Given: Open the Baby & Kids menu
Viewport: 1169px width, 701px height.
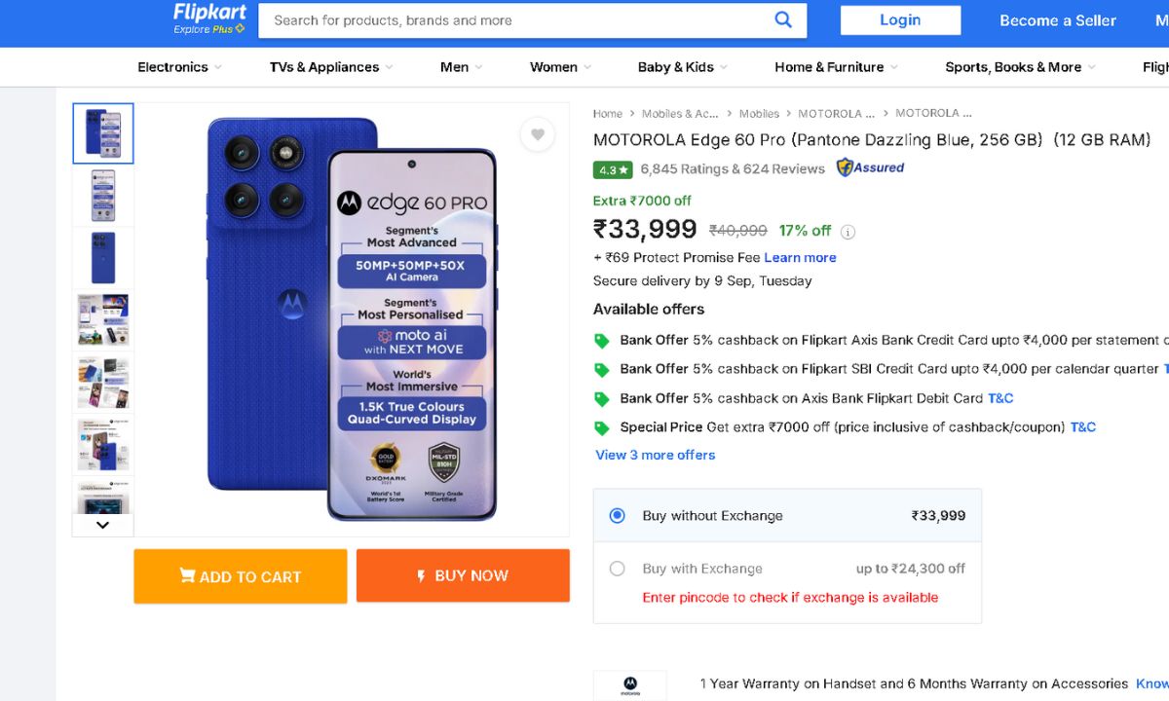Looking at the screenshot, I should coord(682,67).
